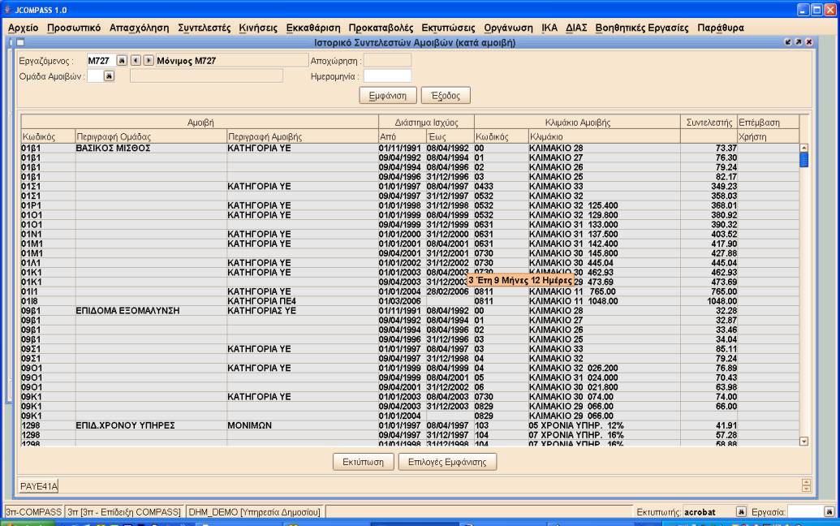This screenshot has width=840, height=526.
Task: Select the 28/02/2006 end date cell
Action: tap(448, 291)
